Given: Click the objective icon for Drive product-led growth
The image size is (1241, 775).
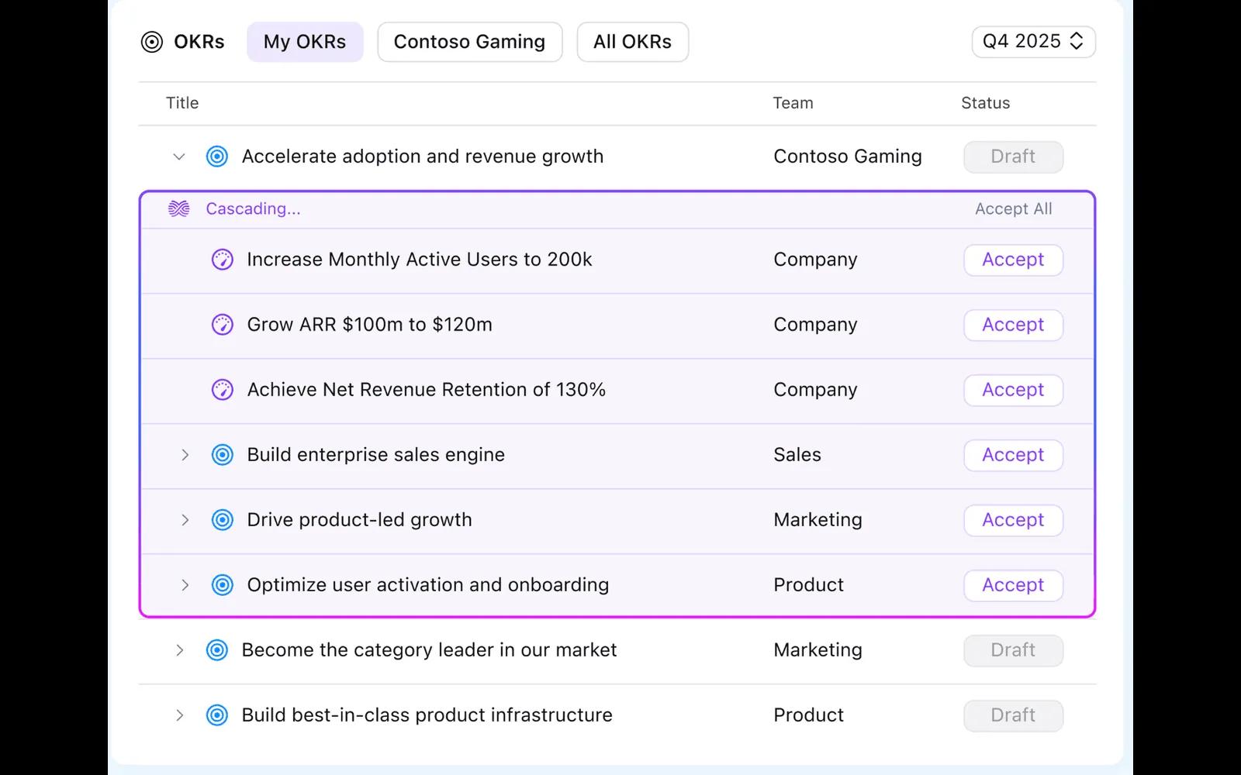Looking at the screenshot, I should coord(223,520).
